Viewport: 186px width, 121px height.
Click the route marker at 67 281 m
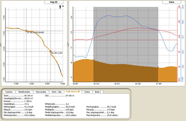pyautogui.click(x=26, y=31)
